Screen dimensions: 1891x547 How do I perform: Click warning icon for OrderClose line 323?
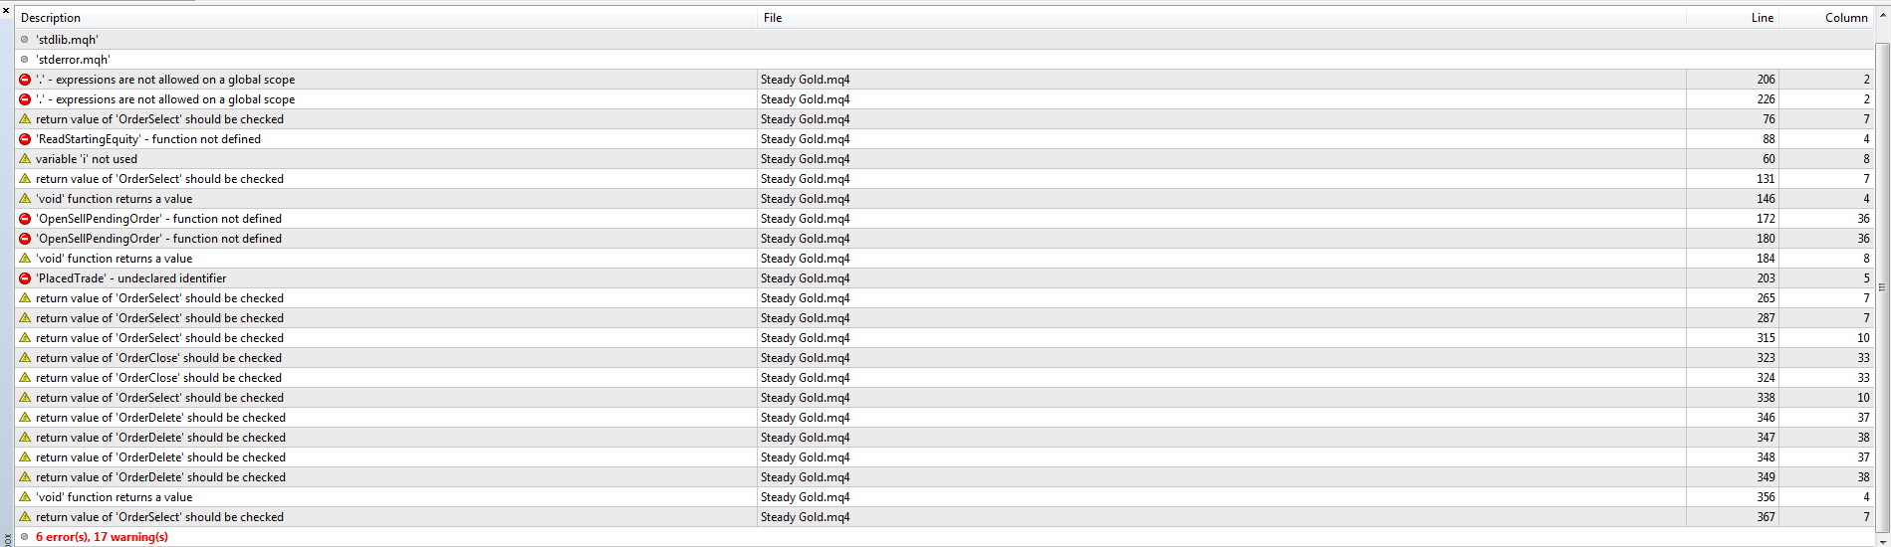(25, 358)
